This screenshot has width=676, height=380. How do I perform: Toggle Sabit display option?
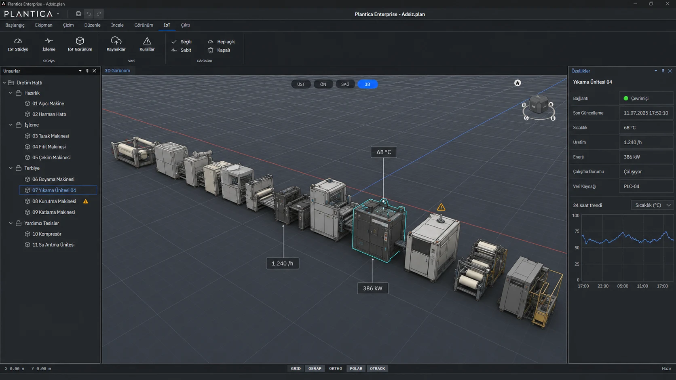(181, 50)
